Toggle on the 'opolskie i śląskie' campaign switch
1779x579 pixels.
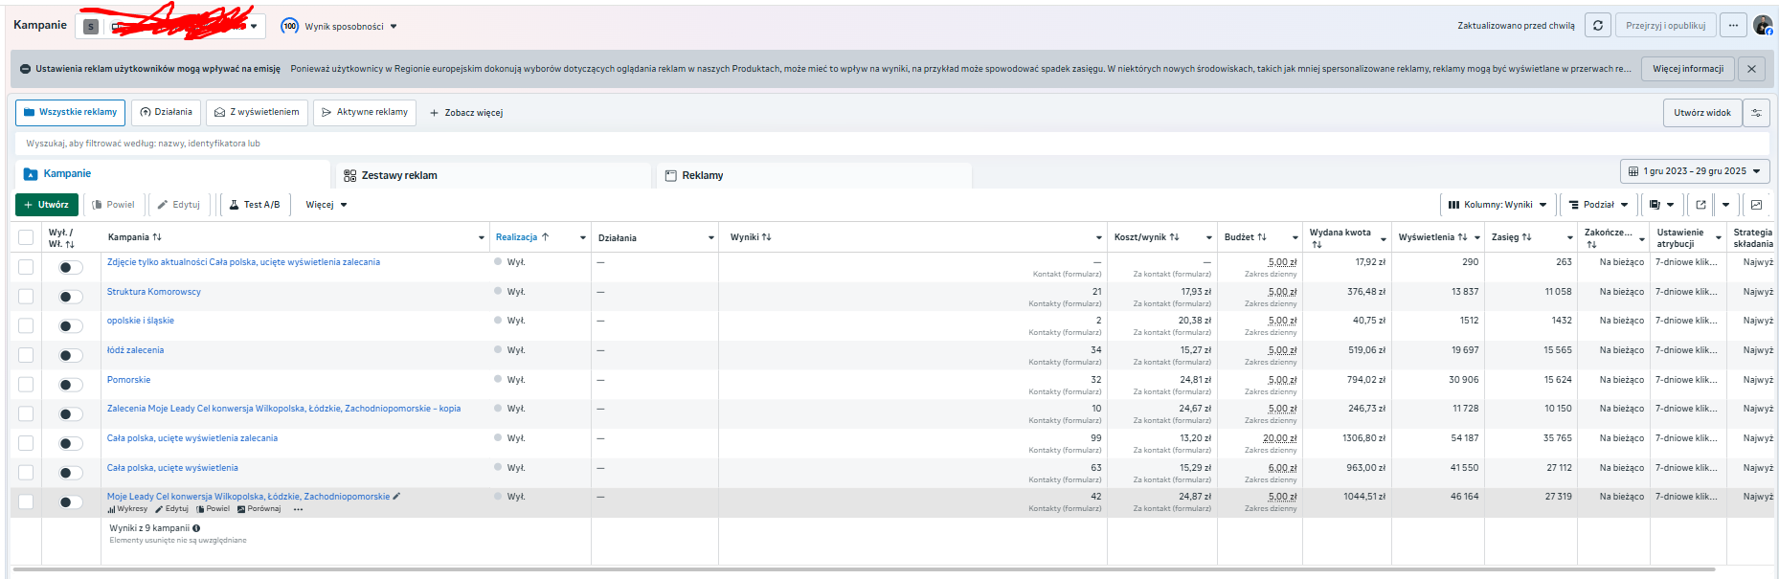point(70,326)
